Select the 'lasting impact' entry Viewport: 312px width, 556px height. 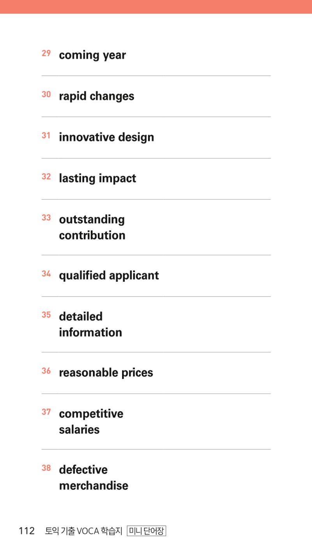pos(97,179)
